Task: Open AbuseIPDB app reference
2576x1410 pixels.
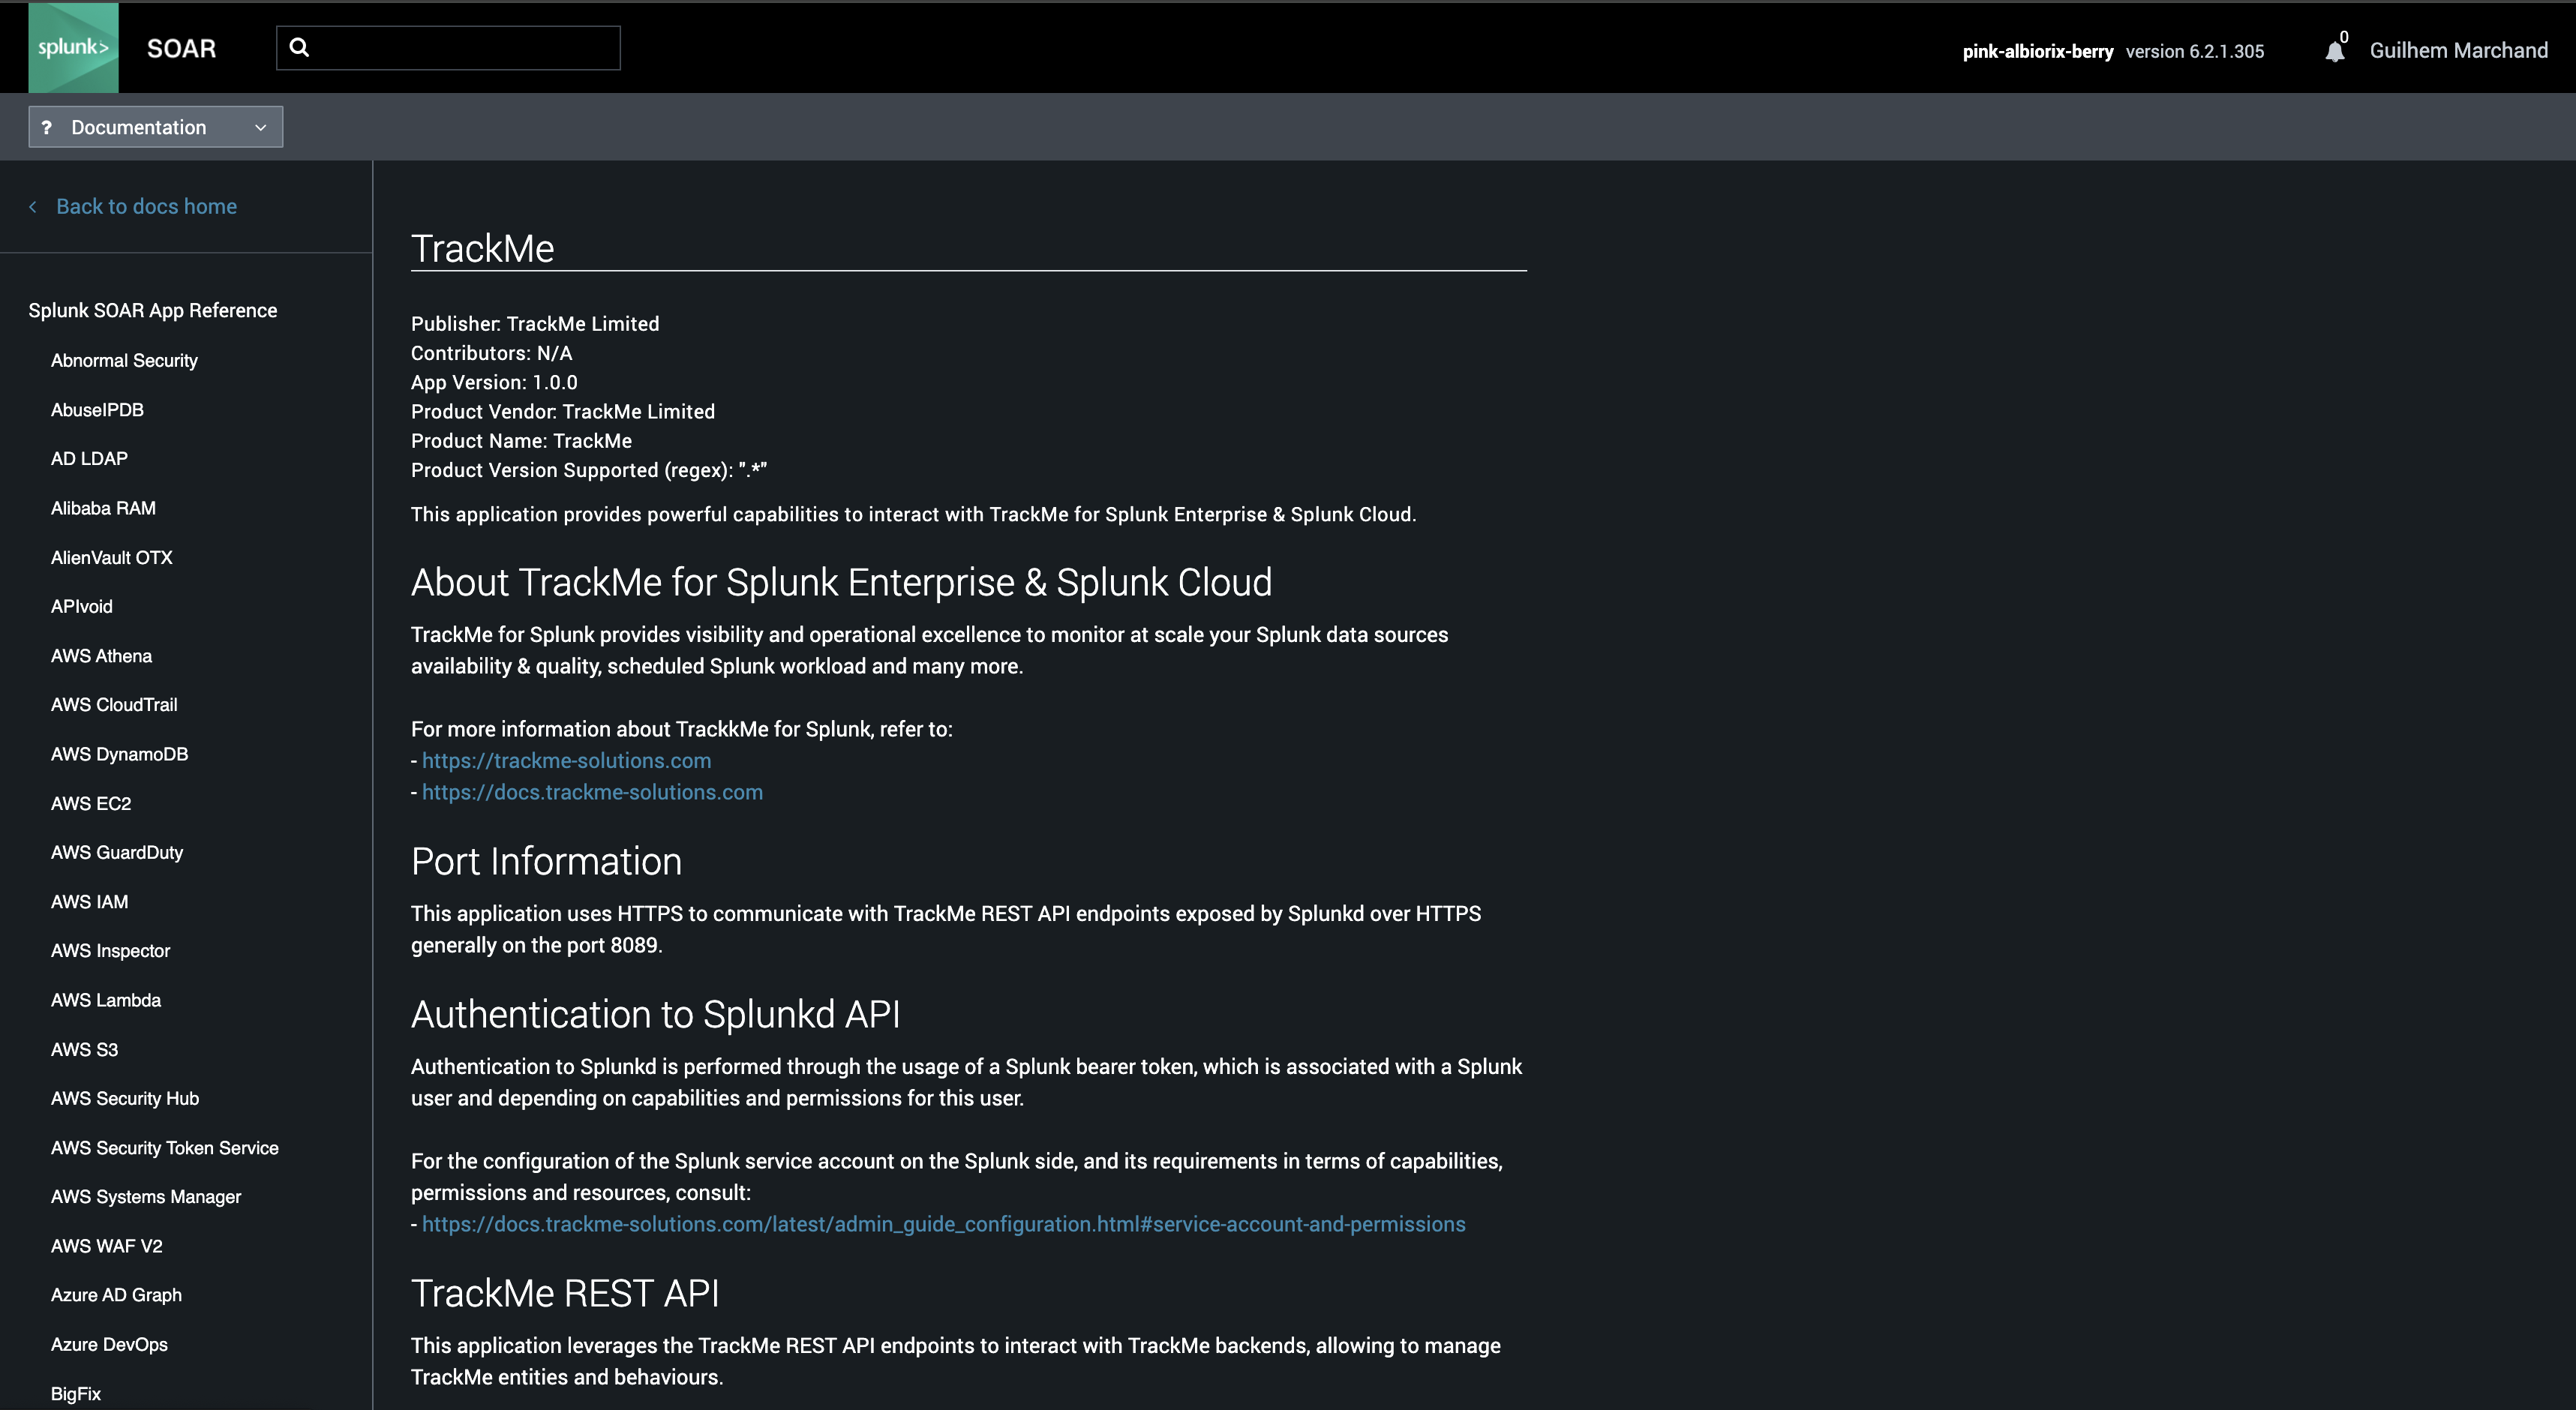Action: click(97, 410)
